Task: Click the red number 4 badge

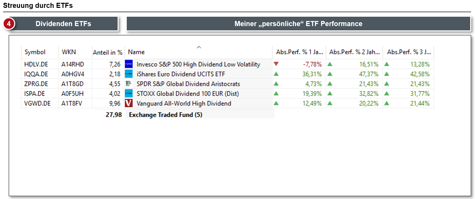Action: (x=9, y=24)
